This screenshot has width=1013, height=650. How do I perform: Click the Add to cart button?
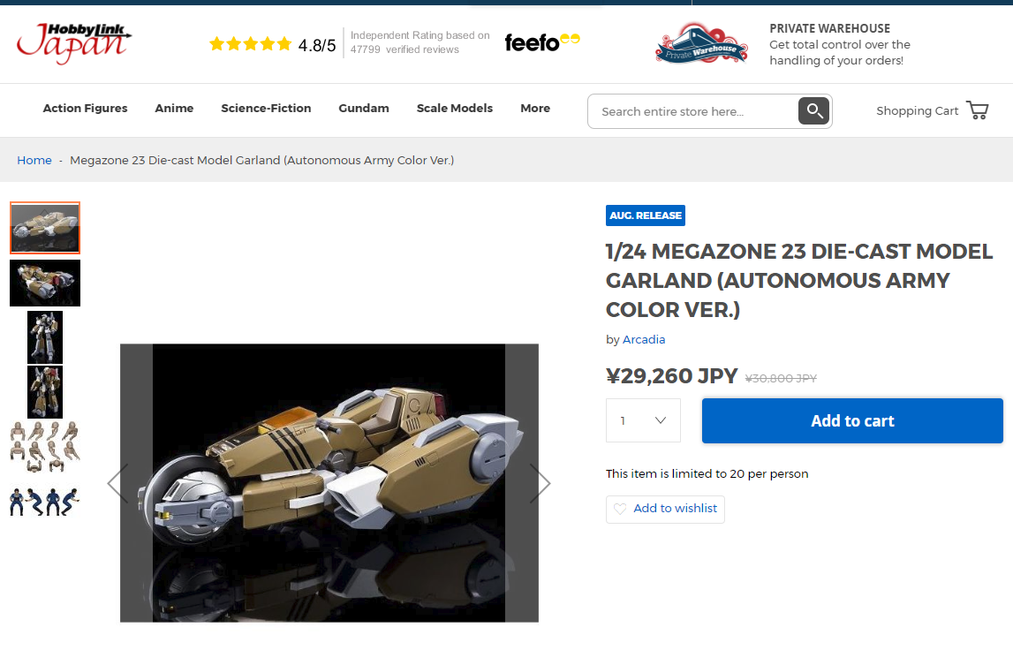click(x=852, y=420)
